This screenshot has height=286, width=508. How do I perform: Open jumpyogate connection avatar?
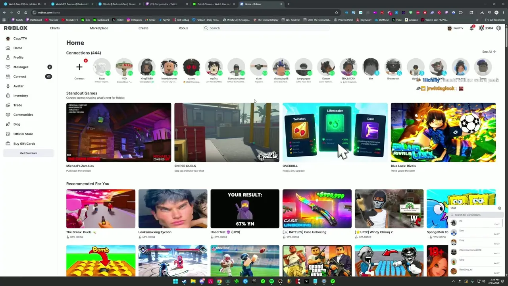coord(304,67)
